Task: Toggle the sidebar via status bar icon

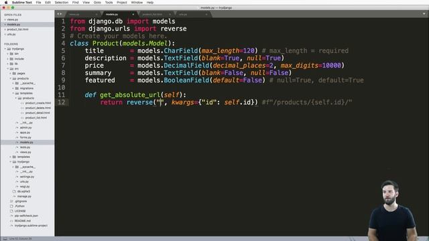Action: click(x=5, y=239)
